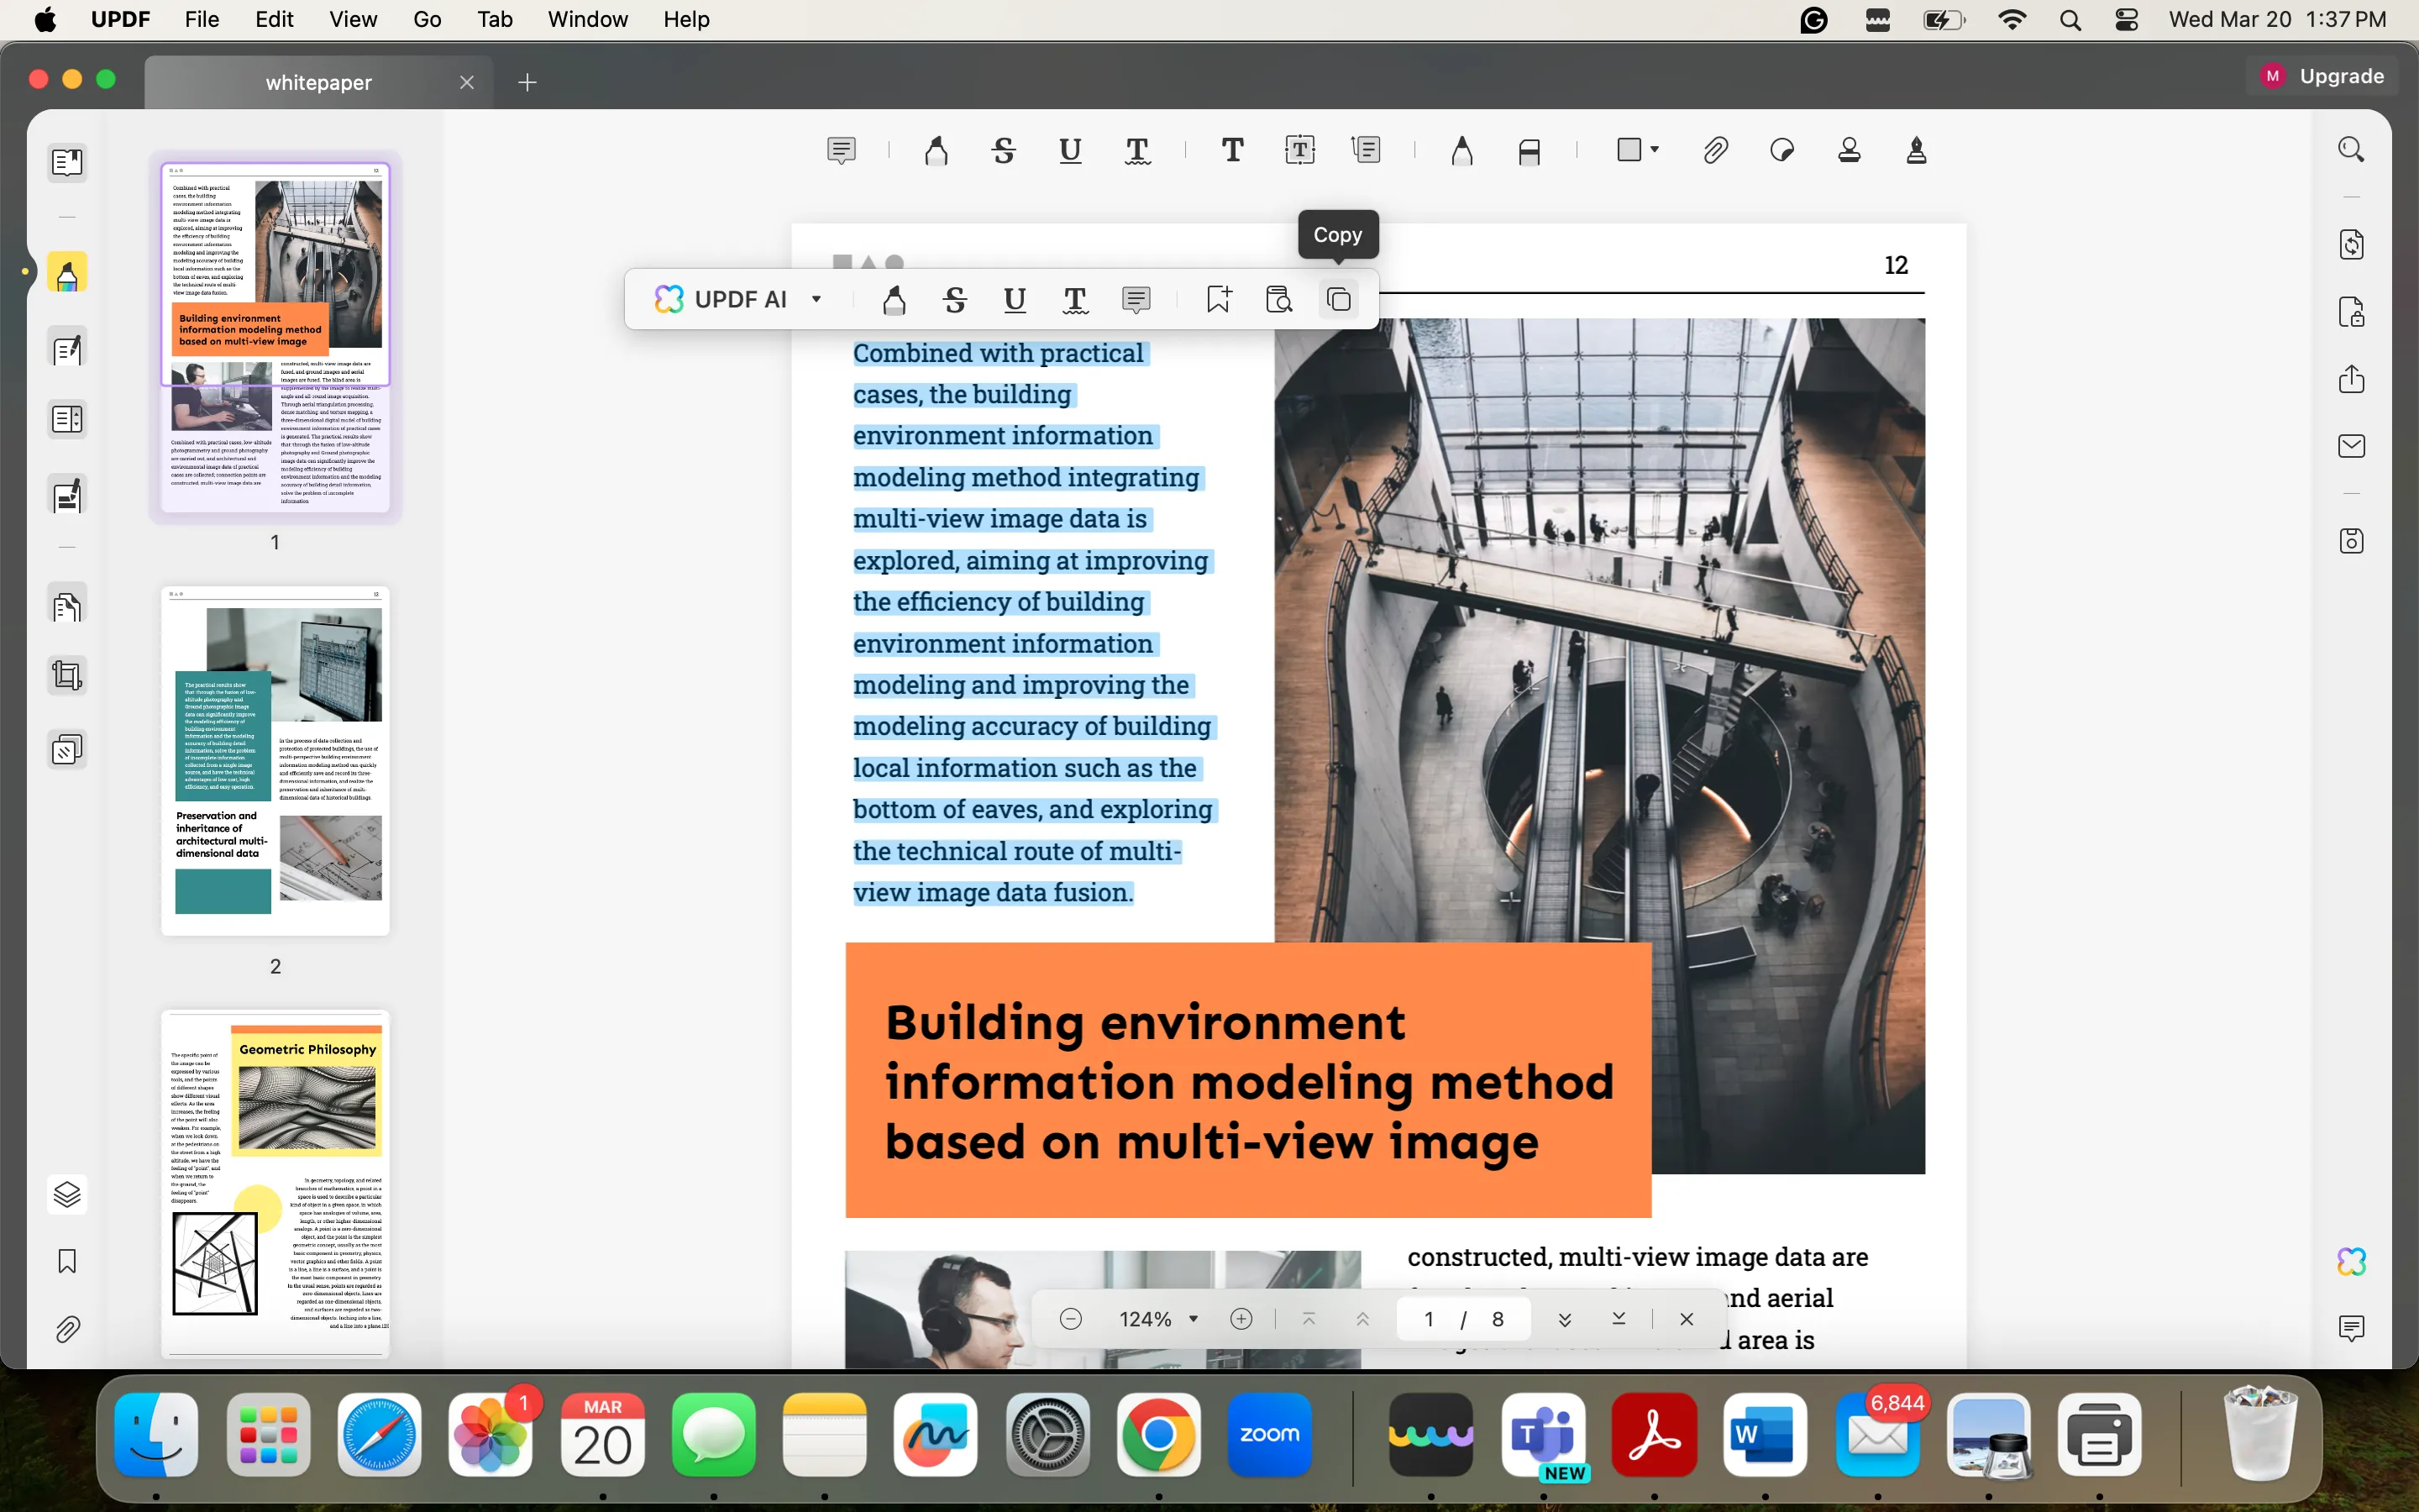Open the 124% zoom level dropdown

pyautogui.click(x=1193, y=1319)
